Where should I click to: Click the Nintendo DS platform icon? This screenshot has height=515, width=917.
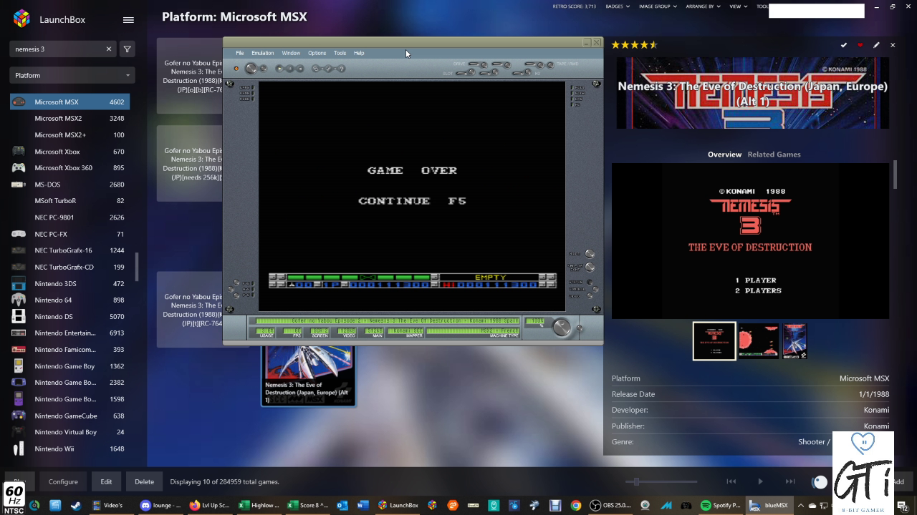pos(19,317)
